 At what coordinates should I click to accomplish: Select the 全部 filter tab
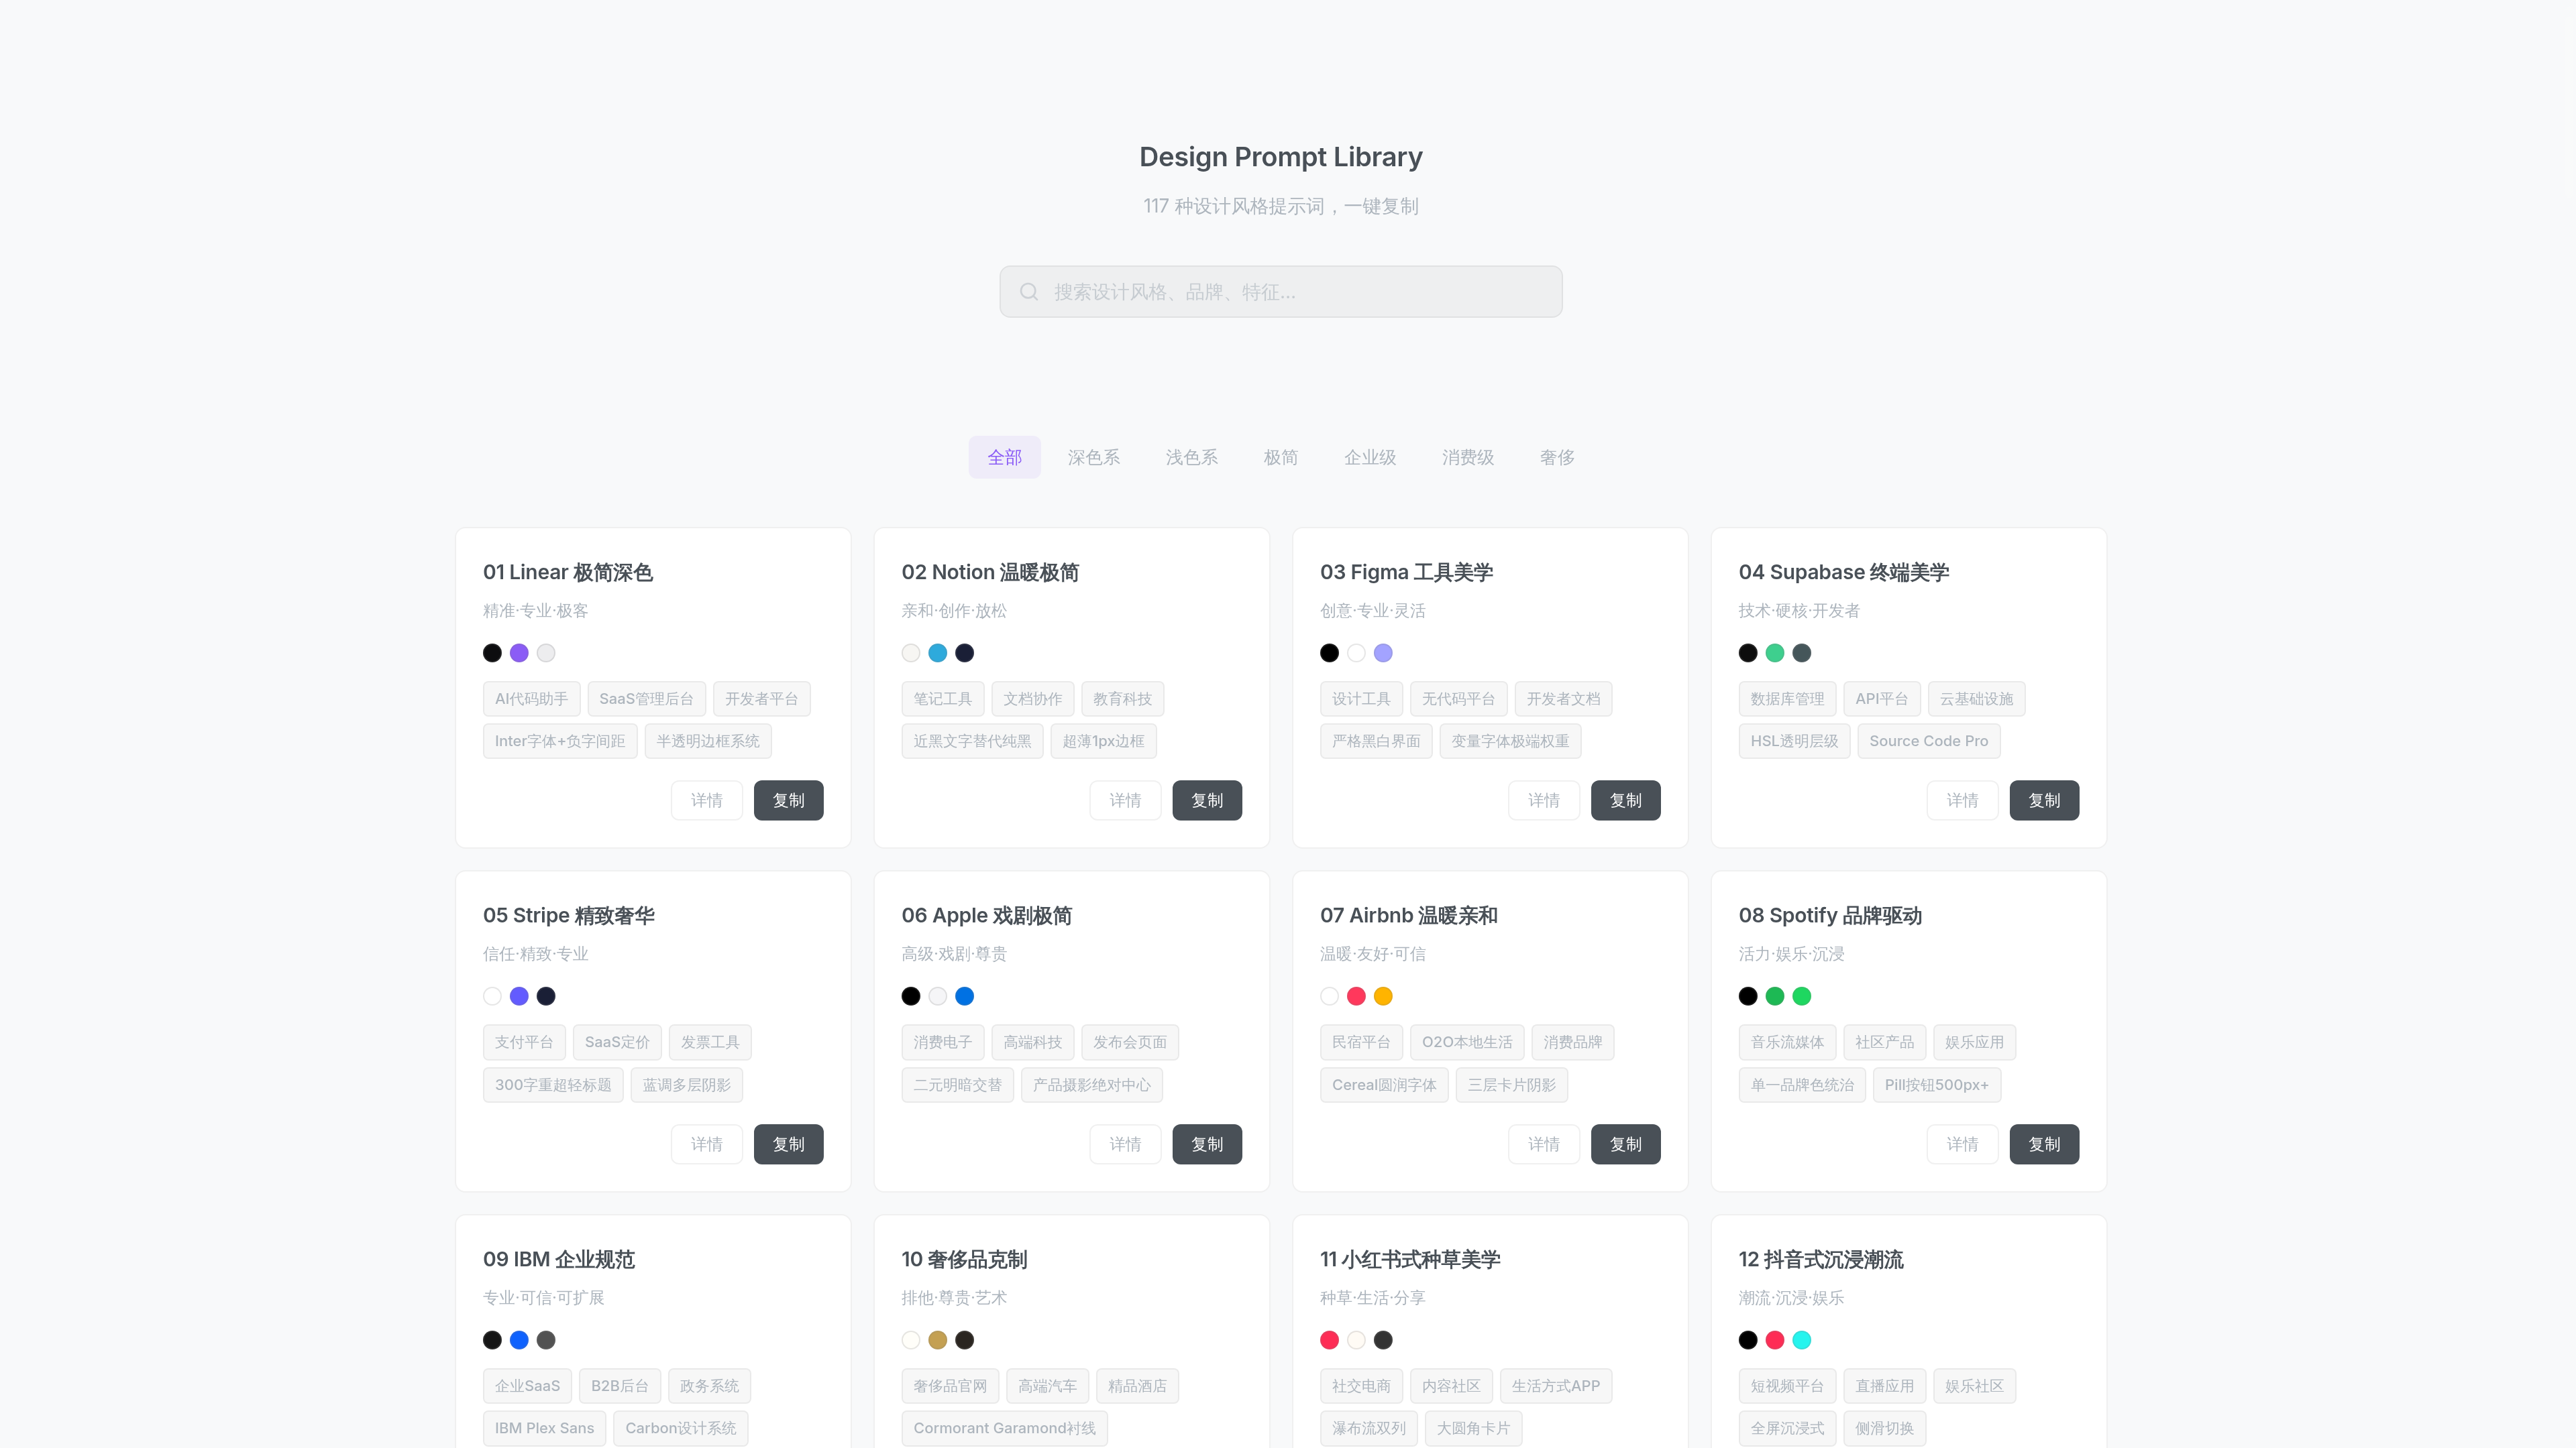(1004, 457)
